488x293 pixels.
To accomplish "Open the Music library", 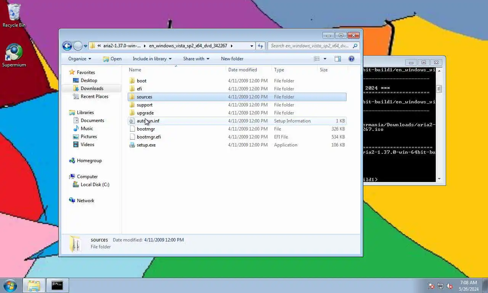I will (87, 129).
